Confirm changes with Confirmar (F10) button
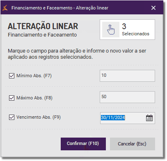The width and height of the screenshot is (167, 161). pos(83,144)
